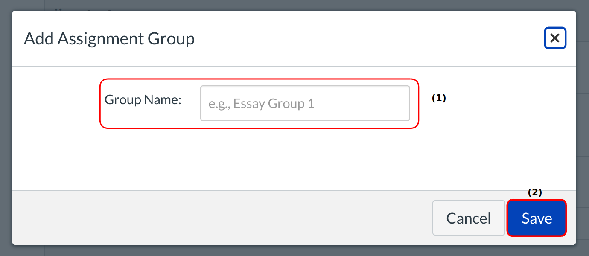589x256 pixels.
Task: Close the Add Assignment Group dialog
Action: (x=555, y=38)
